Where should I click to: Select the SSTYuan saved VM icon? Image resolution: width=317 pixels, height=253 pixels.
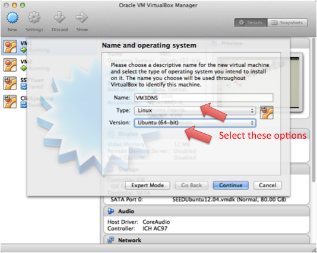coord(10,83)
